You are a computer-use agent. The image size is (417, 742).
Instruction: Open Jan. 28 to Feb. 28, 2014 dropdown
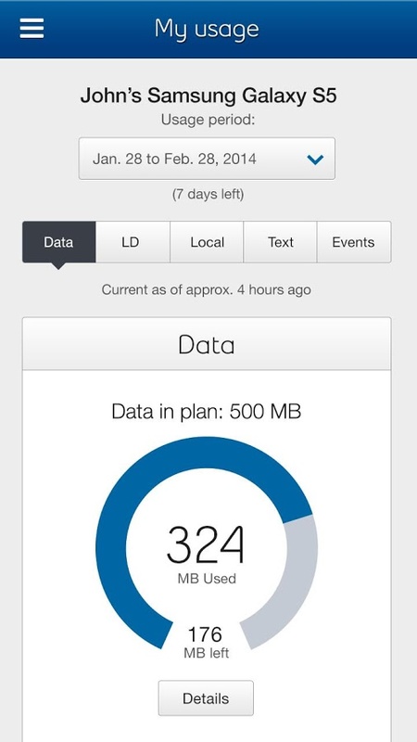click(x=207, y=159)
